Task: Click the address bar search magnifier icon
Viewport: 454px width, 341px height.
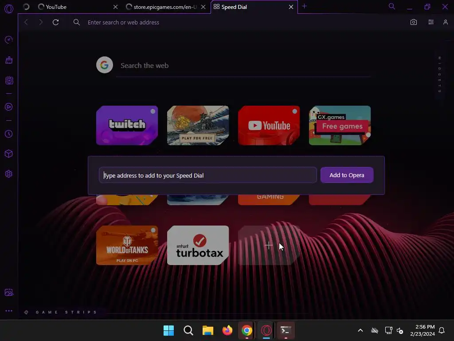Action: [x=76, y=22]
